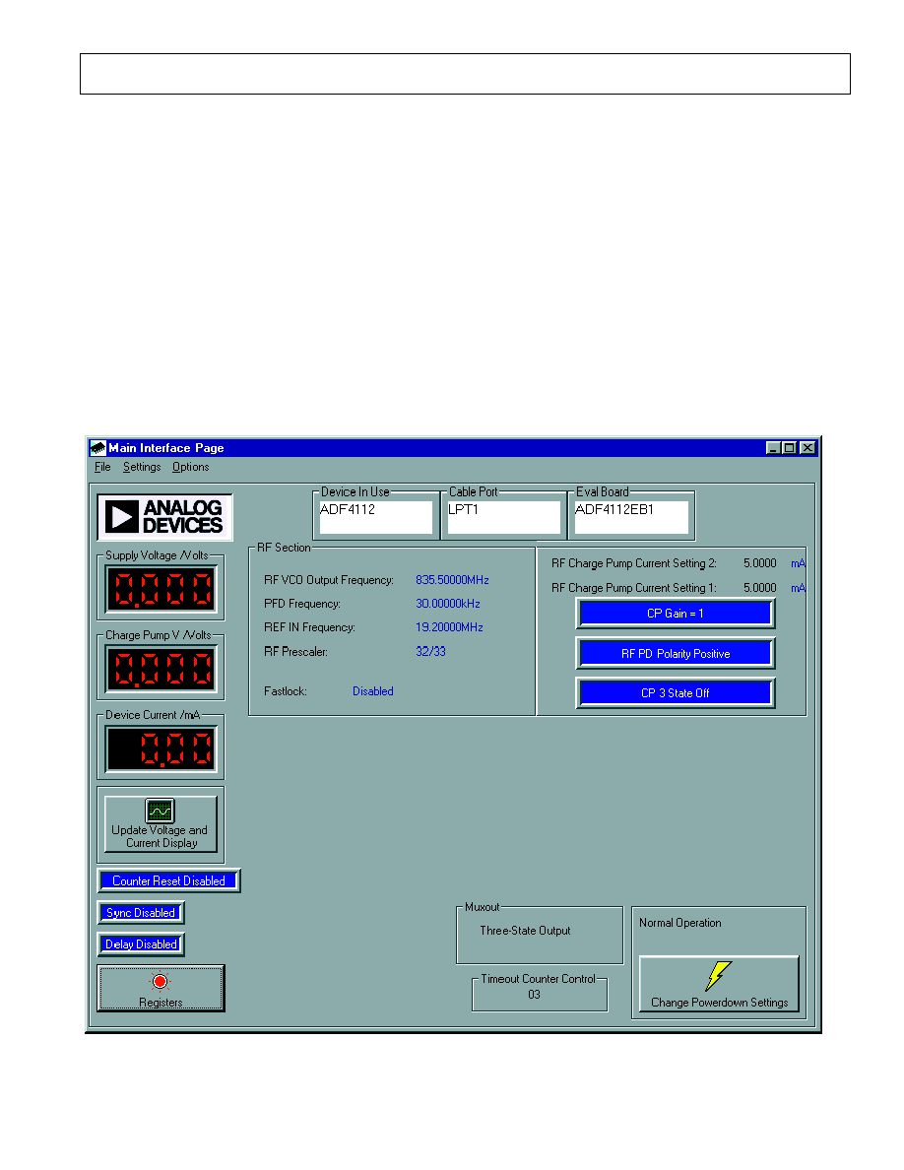
Task: Maximize the Main Interface Page window
Action: (789, 448)
